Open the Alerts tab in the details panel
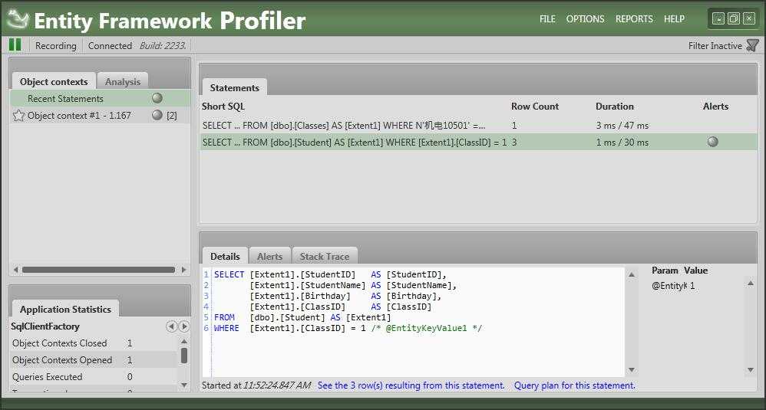The image size is (766, 410). pyautogui.click(x=269, y=256)
